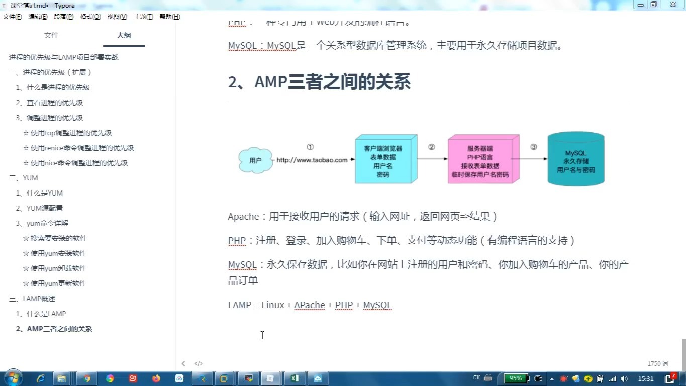Open the 编辑(E) menu

(38, 17)
